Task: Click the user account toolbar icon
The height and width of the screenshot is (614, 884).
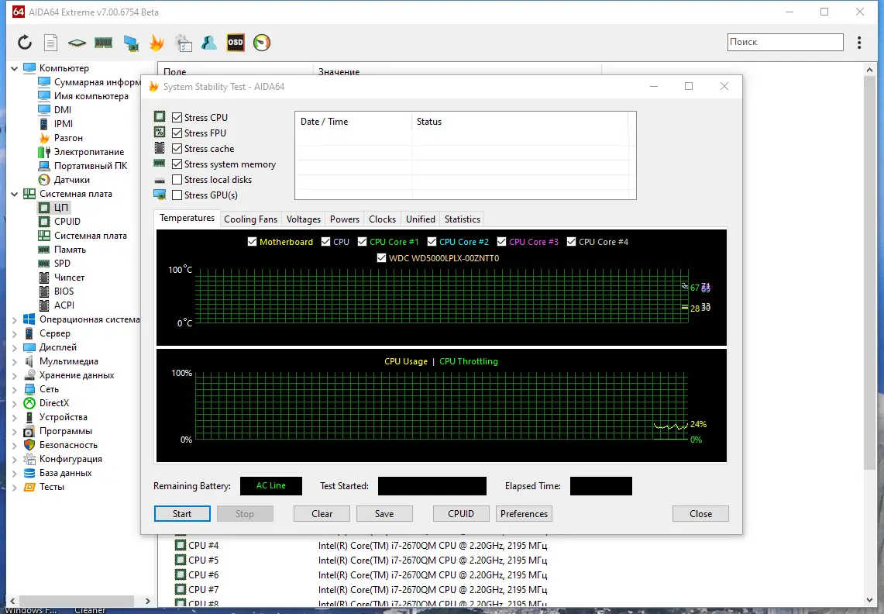Action: [x=209, y=43]
